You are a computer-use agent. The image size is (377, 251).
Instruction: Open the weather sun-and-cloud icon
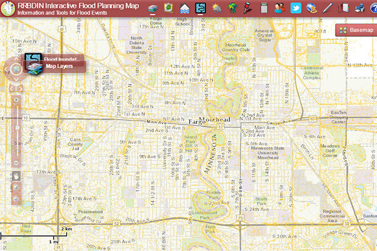coord(216,8)
